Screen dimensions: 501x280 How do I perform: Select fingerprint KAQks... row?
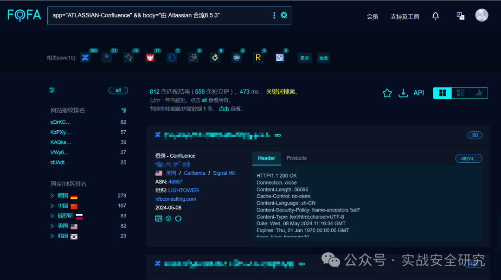[x=88, y=142]
